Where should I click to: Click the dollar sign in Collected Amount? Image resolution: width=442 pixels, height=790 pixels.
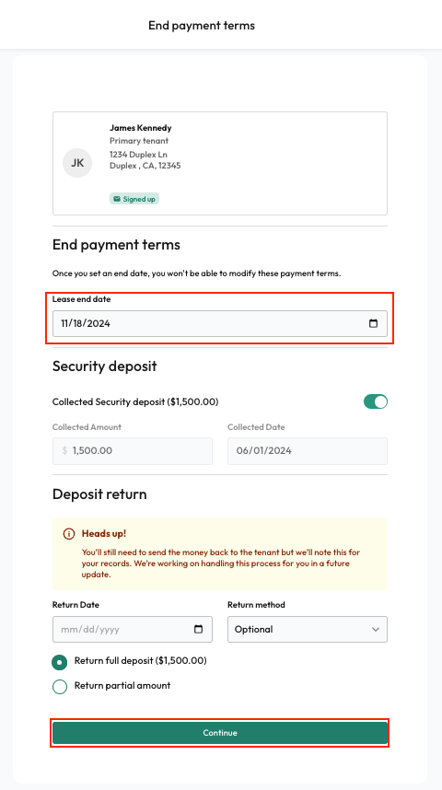click(x=64, y=450)
